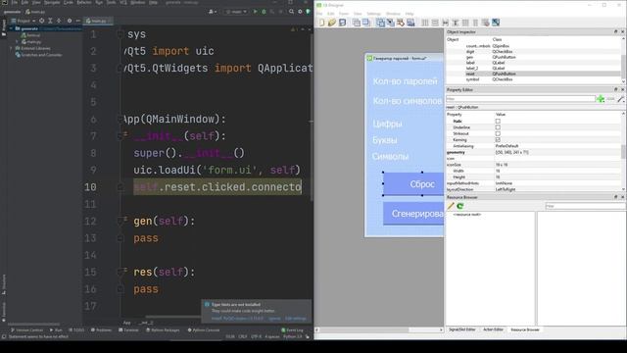The width and height of the screenshot is (627, 353).
Task: Click the Сгенерировать button on the form
Action: [413, 214]
